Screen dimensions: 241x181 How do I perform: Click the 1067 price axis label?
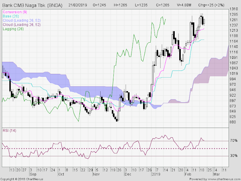click(233, 63)
